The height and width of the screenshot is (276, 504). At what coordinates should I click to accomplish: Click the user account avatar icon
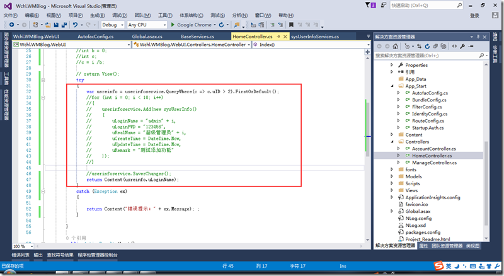pyautogui.click(x=495, y=15)
